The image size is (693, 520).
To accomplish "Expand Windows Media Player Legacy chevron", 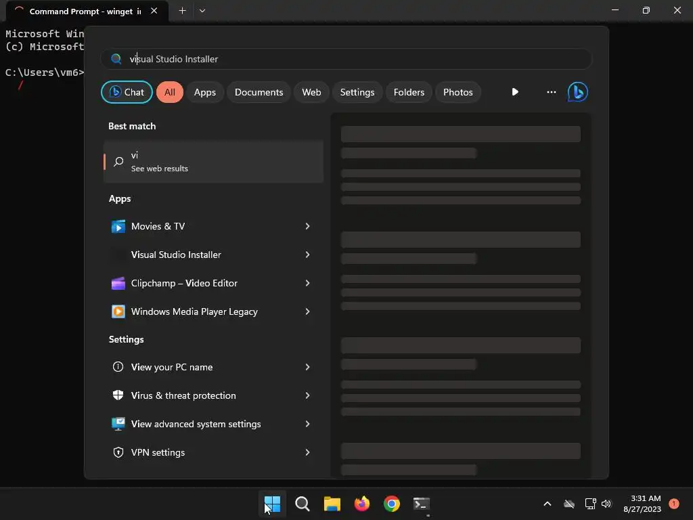I will 308,311.
